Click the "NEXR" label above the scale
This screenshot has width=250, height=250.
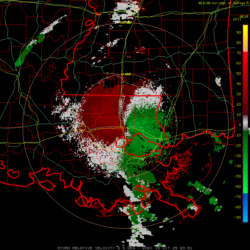(244, 17)
